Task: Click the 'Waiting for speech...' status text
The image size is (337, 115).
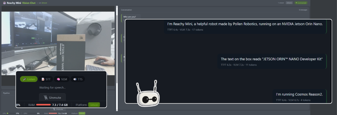Action: tap(52, 88)
